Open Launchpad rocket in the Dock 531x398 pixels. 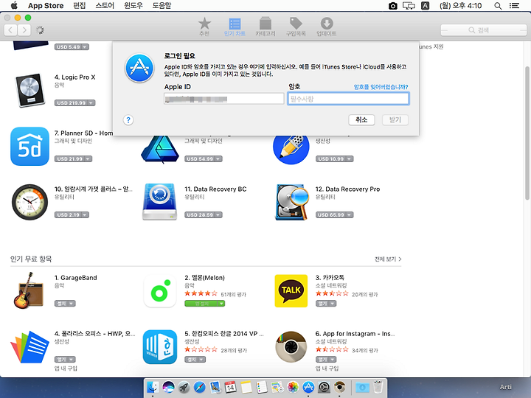184,387
